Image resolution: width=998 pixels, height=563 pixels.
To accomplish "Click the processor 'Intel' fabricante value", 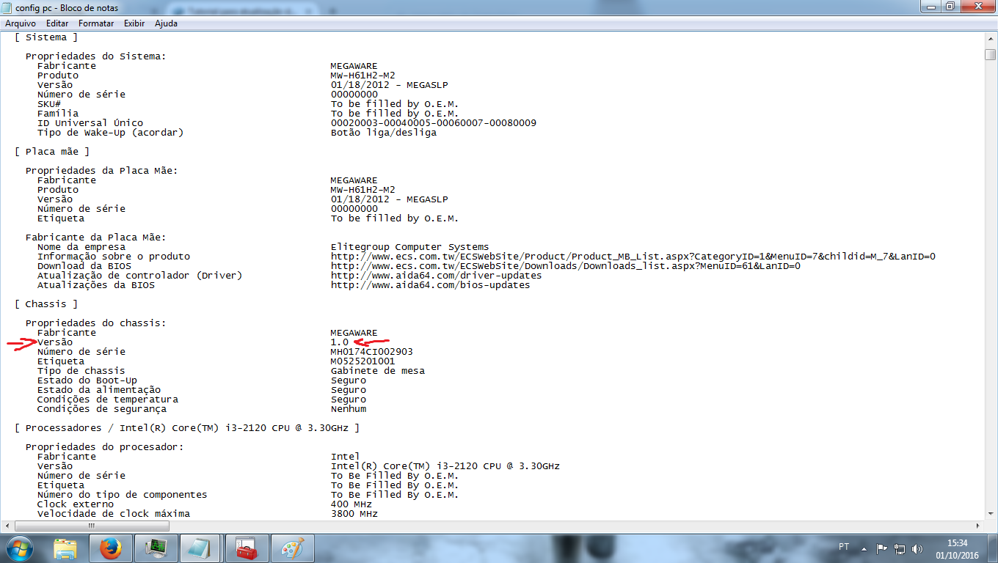I will pos(345,457).
